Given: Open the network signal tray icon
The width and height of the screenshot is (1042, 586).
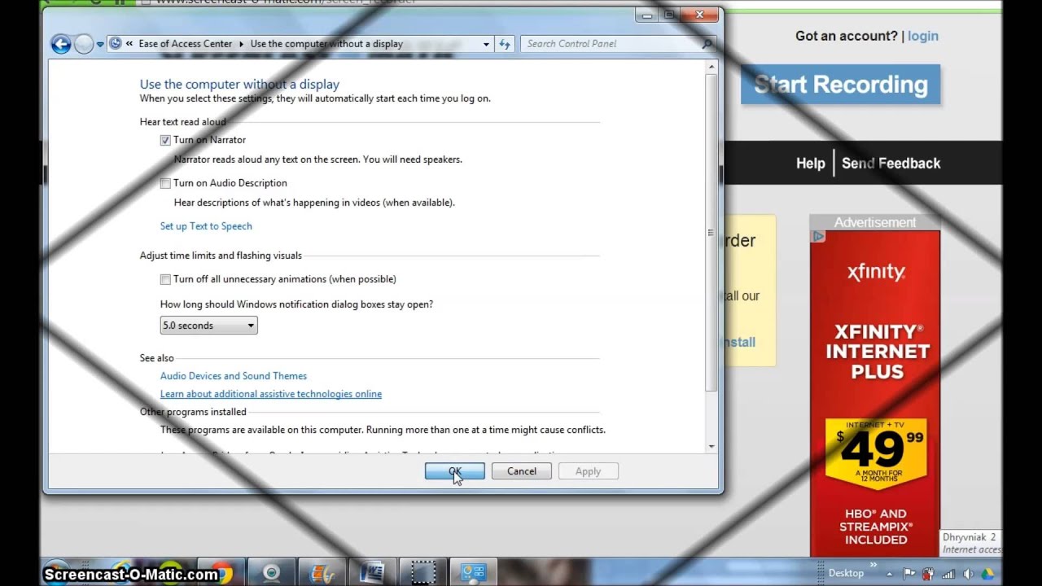Looking at the screenshot, I should pos(948,573).
